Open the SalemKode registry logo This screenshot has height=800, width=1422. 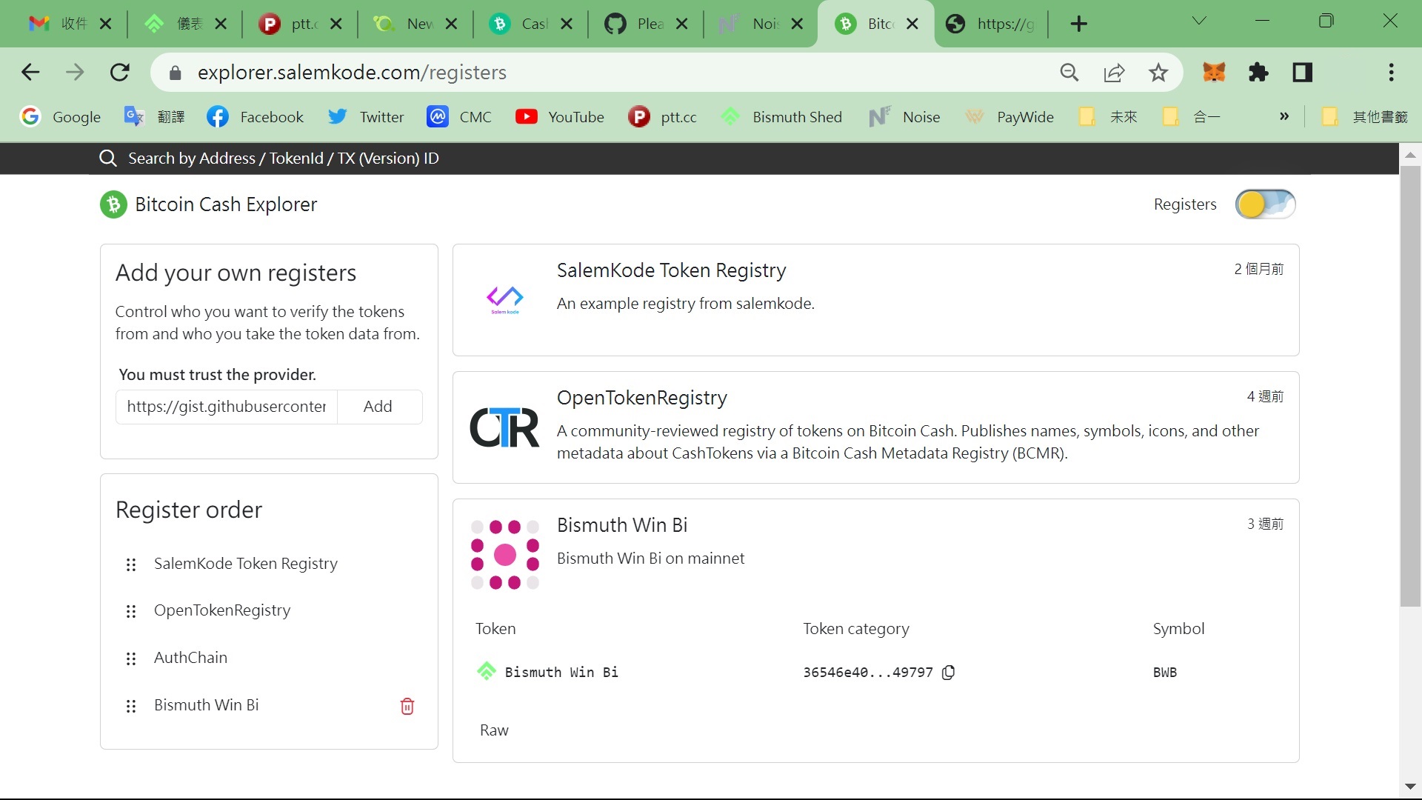coord(505,300)
